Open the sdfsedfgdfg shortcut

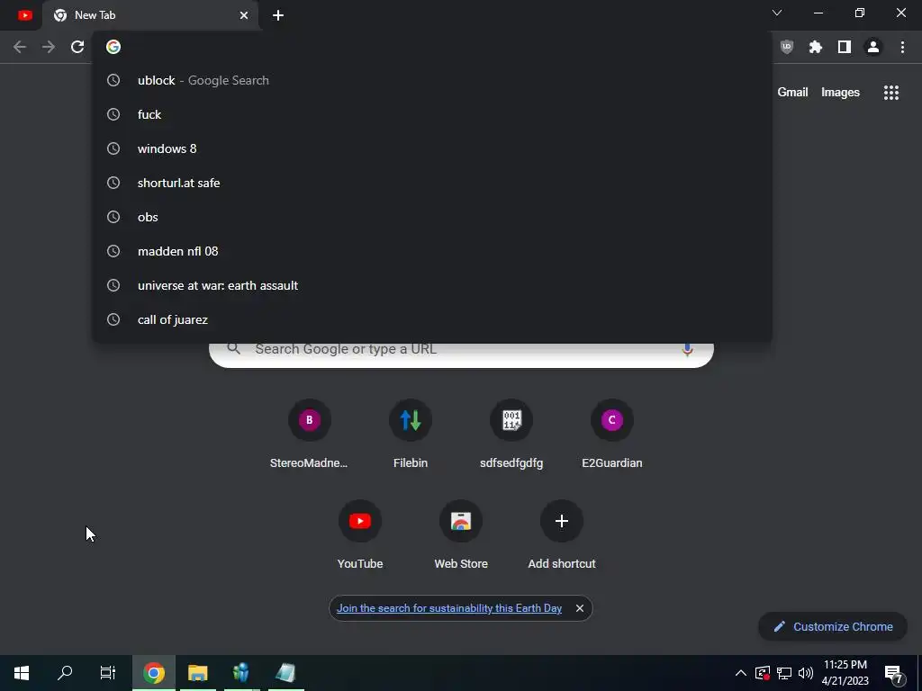[511, 435]
